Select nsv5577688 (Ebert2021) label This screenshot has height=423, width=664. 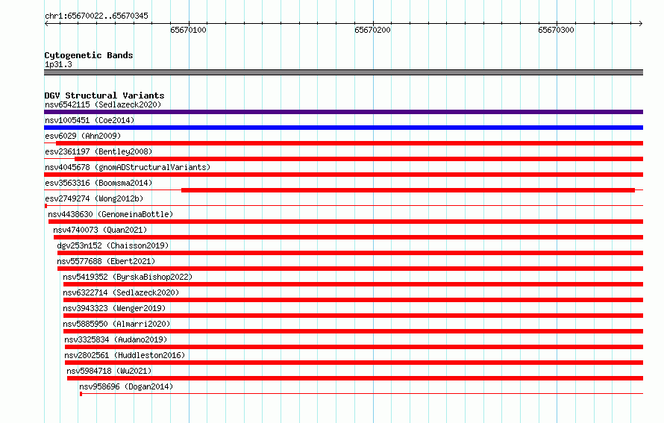click(106, 261)
